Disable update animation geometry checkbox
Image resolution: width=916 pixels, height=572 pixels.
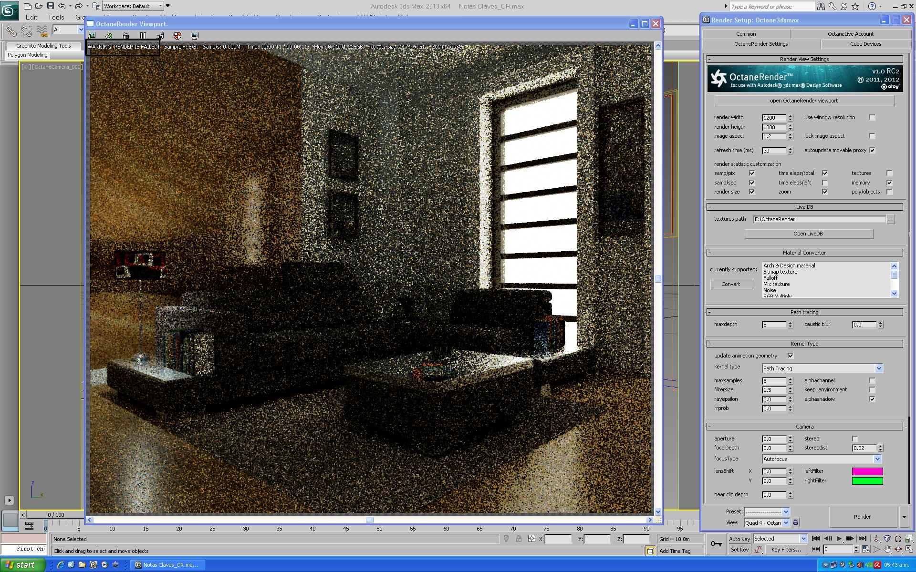pos(791,356)
